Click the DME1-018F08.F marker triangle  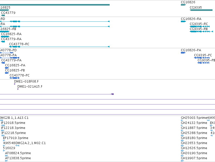click(x=15, y=84)
